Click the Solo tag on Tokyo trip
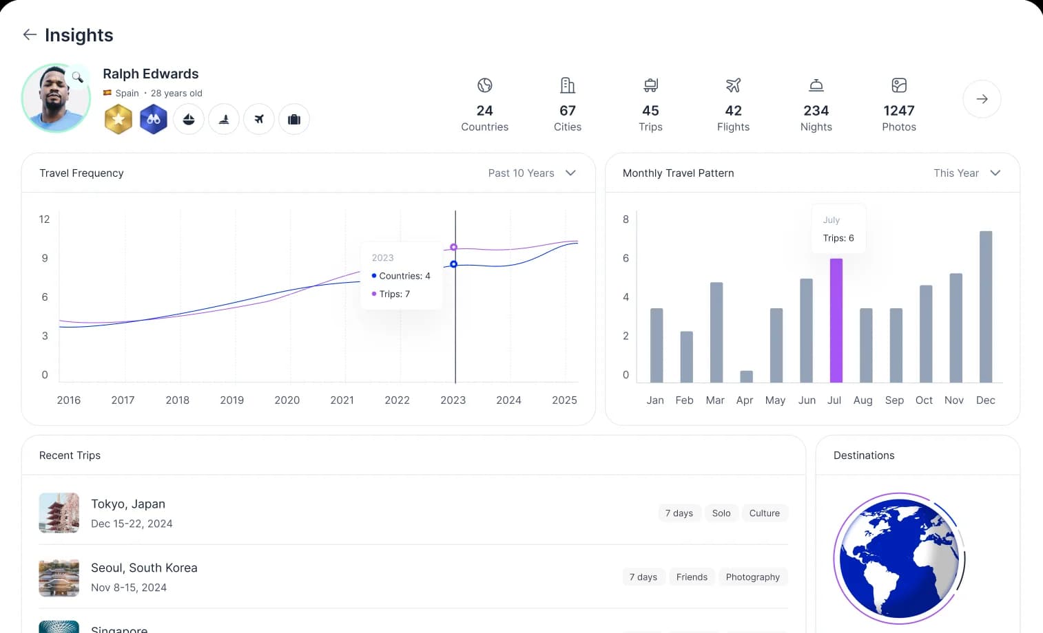 [x=721, y=513]
